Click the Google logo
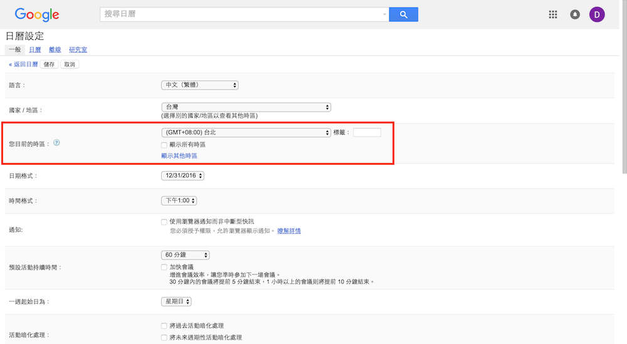 37,14
